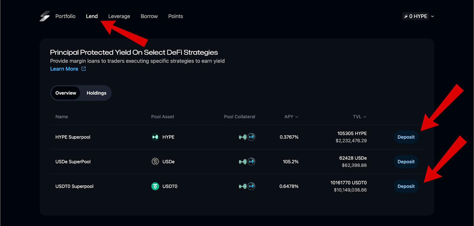Sort by the TVL column

tap(360, 117)
